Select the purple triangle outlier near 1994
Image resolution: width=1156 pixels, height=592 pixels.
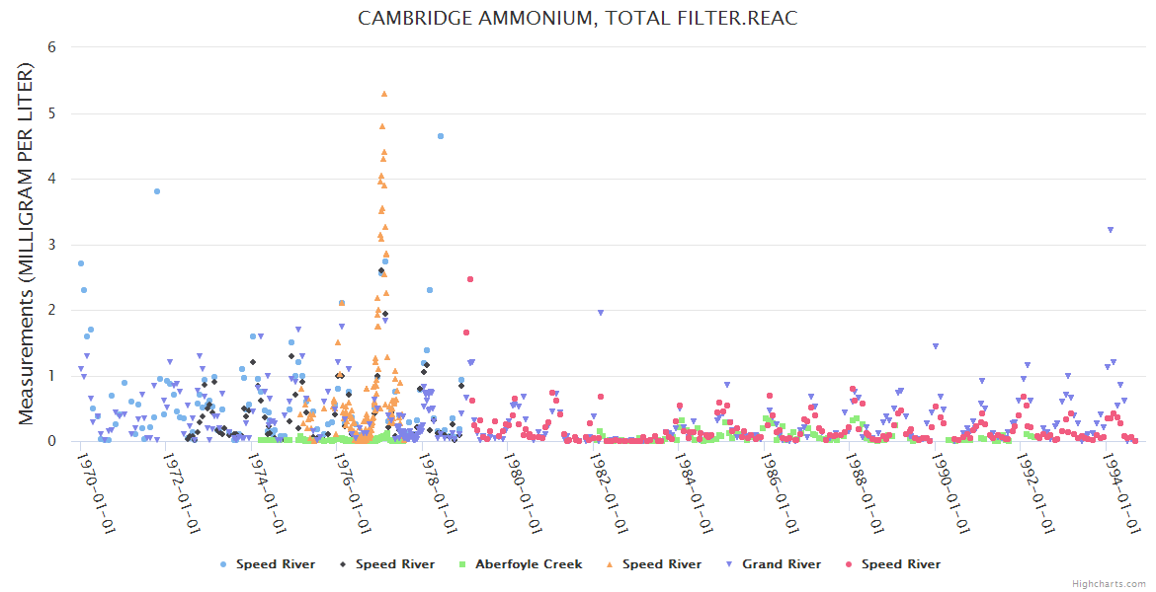(x=1111, y=230)
